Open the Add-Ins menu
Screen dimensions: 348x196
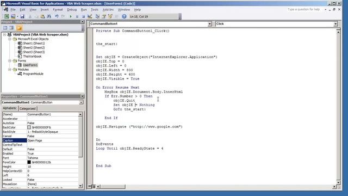(x=108, y=10)
